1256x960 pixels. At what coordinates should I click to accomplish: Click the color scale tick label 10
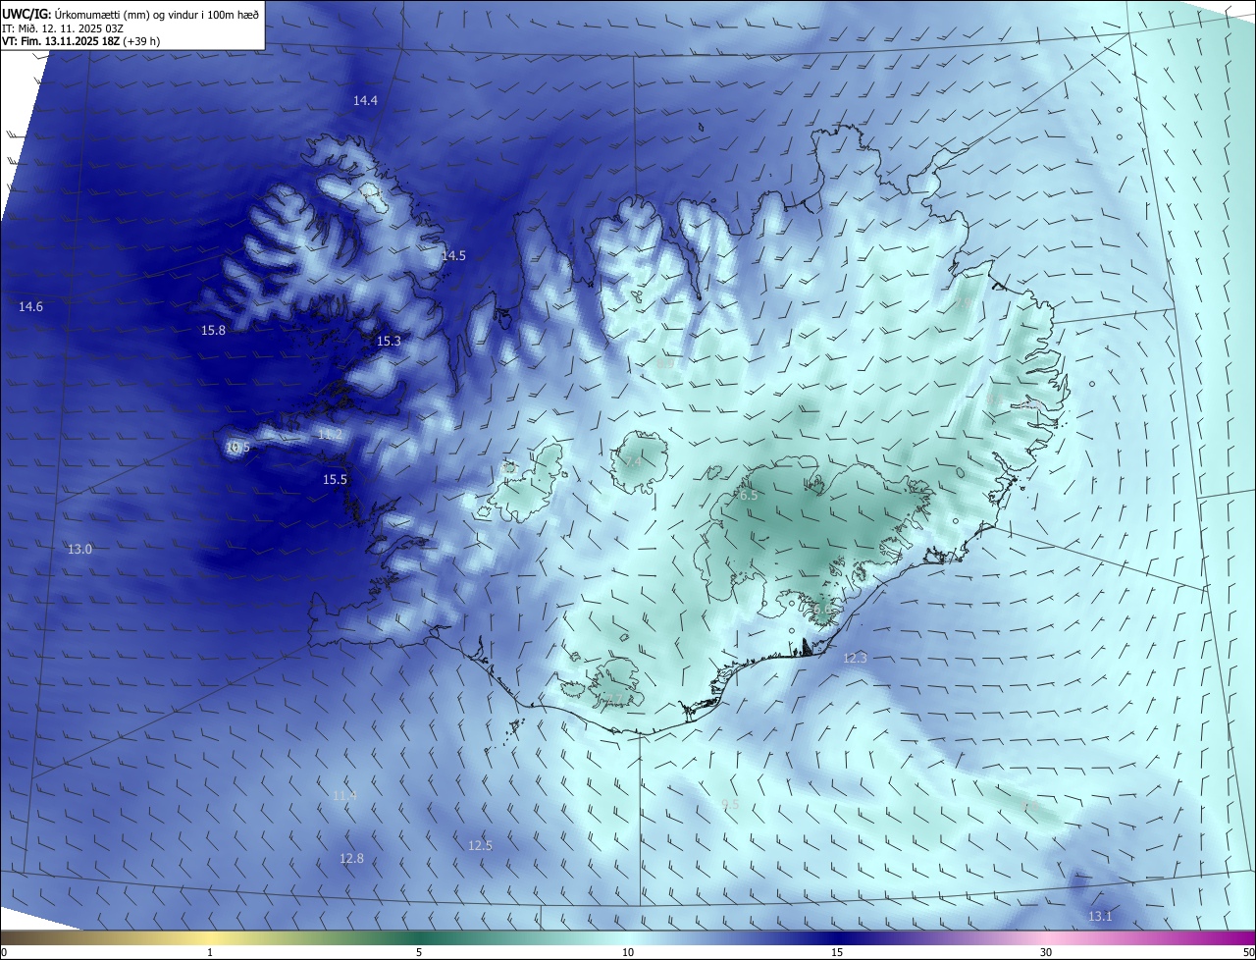pyautogui.click(x=628, y=952)
